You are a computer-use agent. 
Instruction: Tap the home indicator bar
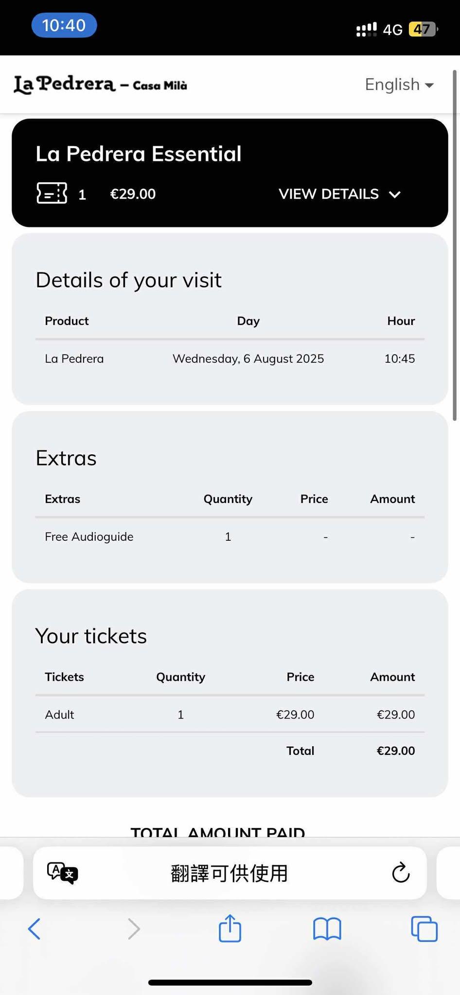click(x=230, y=982)
